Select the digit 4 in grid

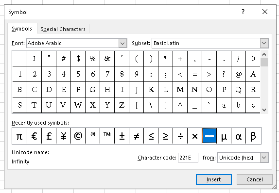click(x=63, y=74)
